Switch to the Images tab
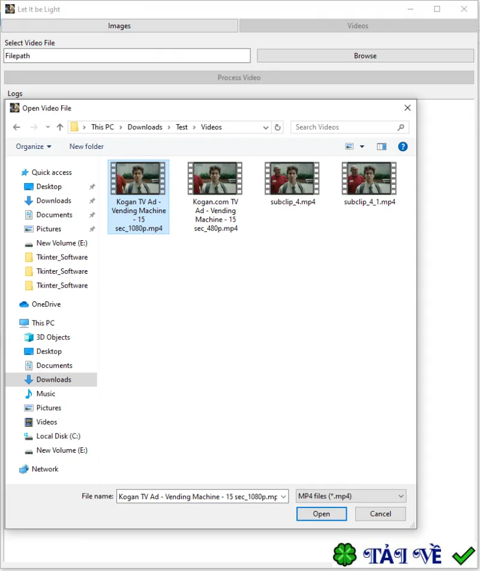The width and height of the screenshot is (480, 571). [119, 26]
